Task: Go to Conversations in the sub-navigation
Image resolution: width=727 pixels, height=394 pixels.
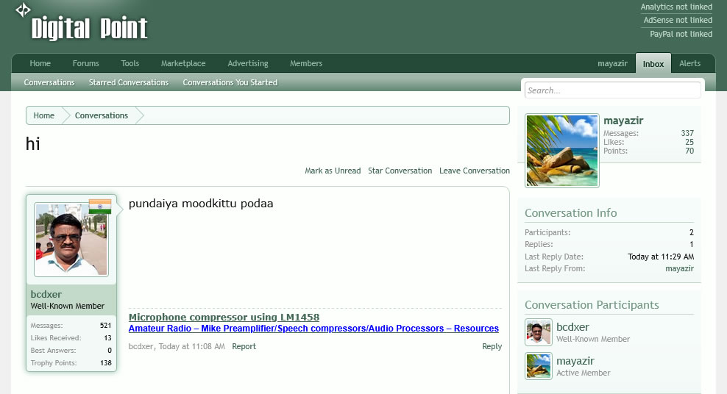Action: click(x=49, y=82)
